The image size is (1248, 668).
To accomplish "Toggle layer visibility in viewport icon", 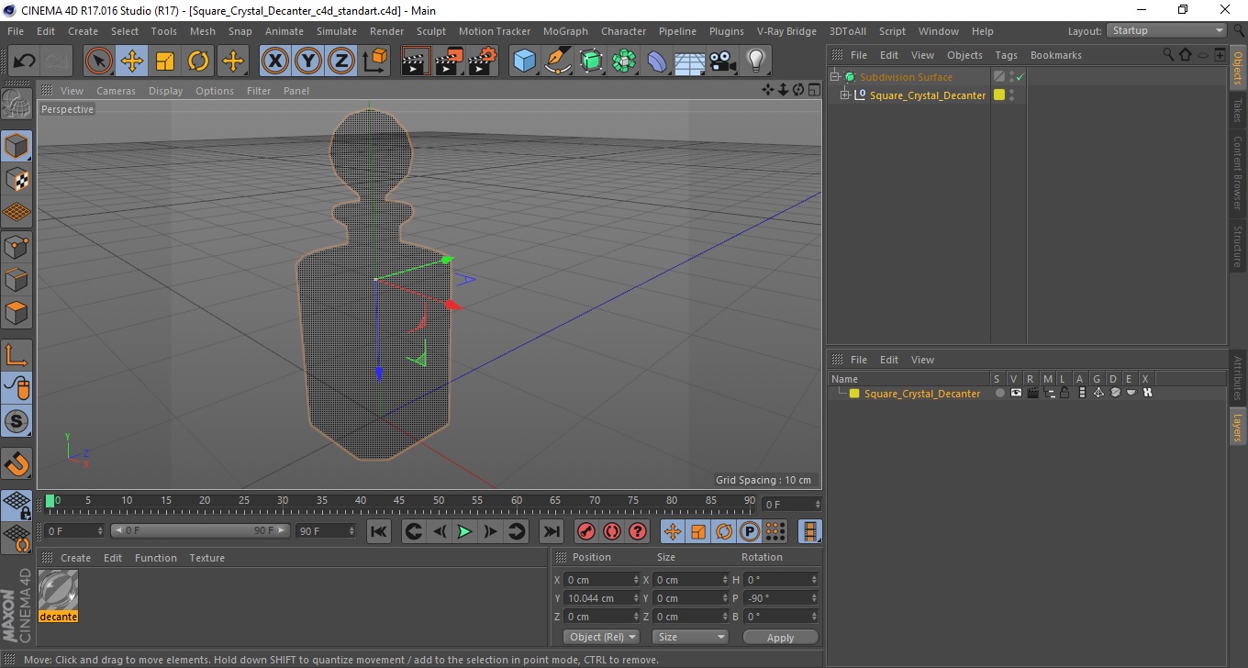I will pos(1016,394).
